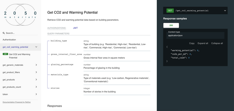
Task: Click 'Number of stories in the building' text
Action: click(99, 92)
